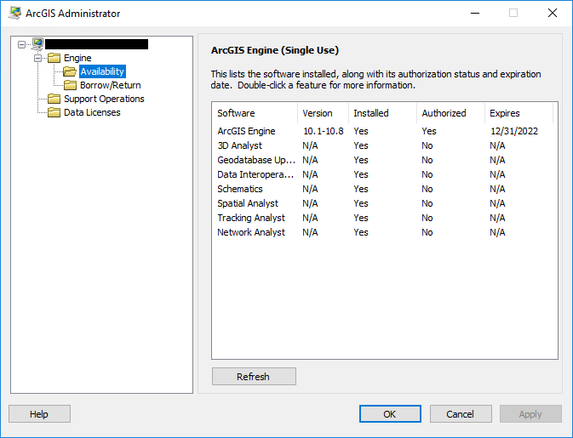Click the redacted computer name in the tree
The width and height of the screenshot is (573, 438).
[96, 44]
